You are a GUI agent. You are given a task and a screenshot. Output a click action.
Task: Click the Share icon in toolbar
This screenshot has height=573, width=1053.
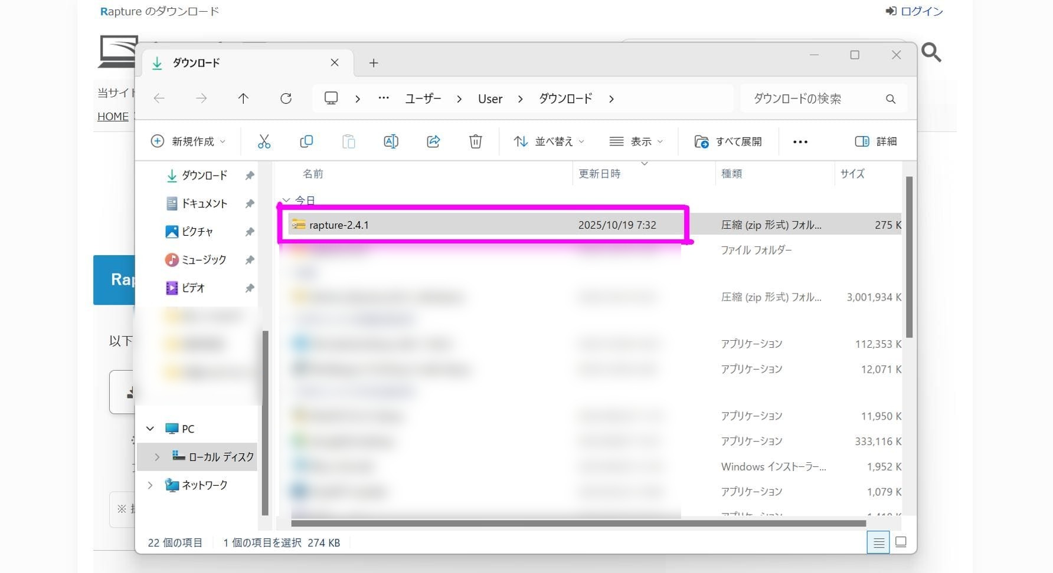point(433,141)
